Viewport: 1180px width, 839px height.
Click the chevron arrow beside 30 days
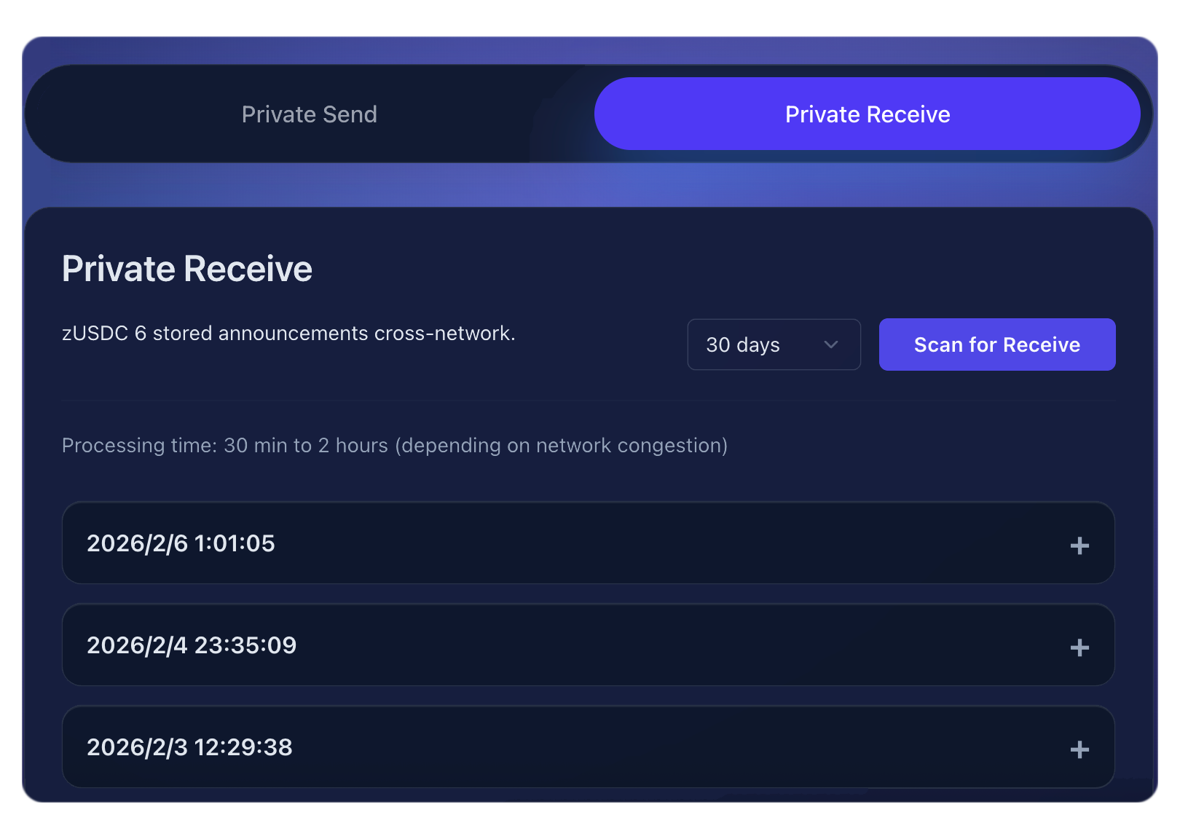click(831, 344)
